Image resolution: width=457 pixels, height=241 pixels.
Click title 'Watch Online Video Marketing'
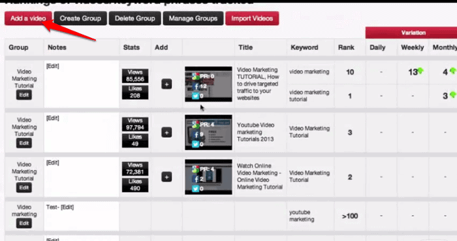tap(260, 176)
